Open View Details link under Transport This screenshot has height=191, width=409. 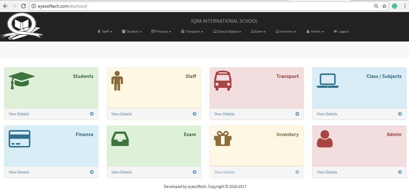[x=224, y=114]
